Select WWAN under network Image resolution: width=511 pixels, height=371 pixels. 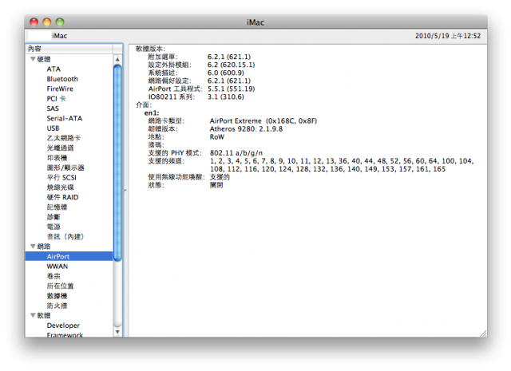57,266
